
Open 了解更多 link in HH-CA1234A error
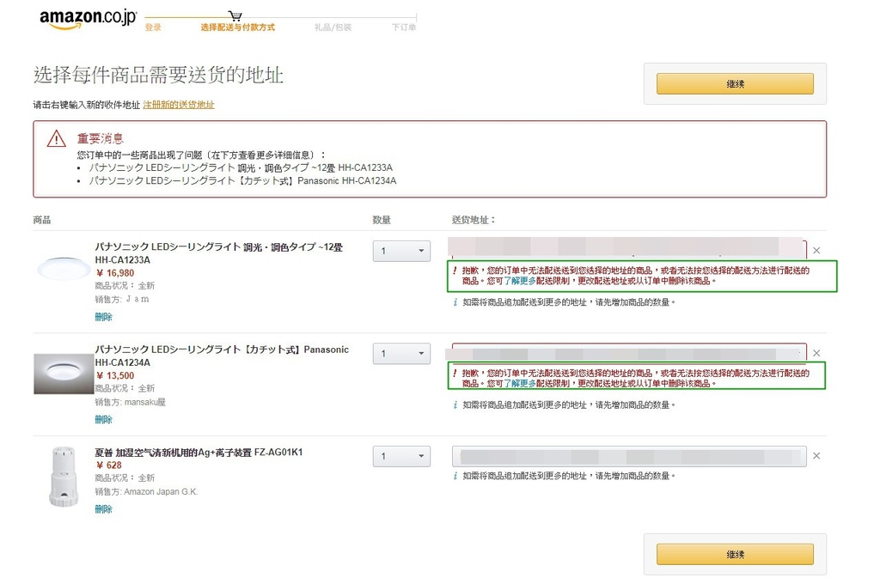click(520, 383)
